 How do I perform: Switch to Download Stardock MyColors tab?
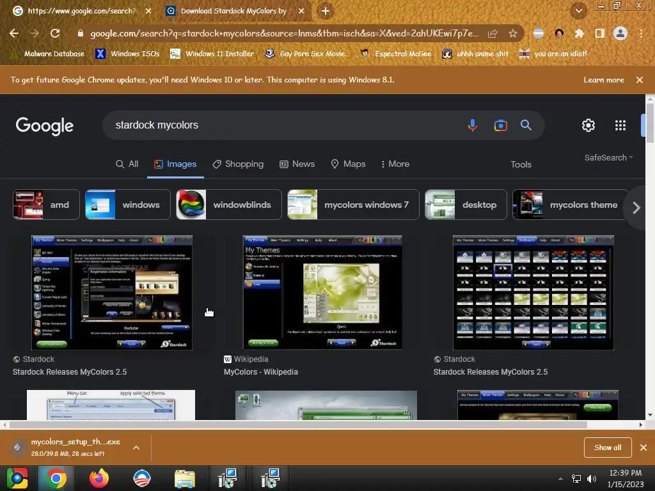tap(233, 11)
